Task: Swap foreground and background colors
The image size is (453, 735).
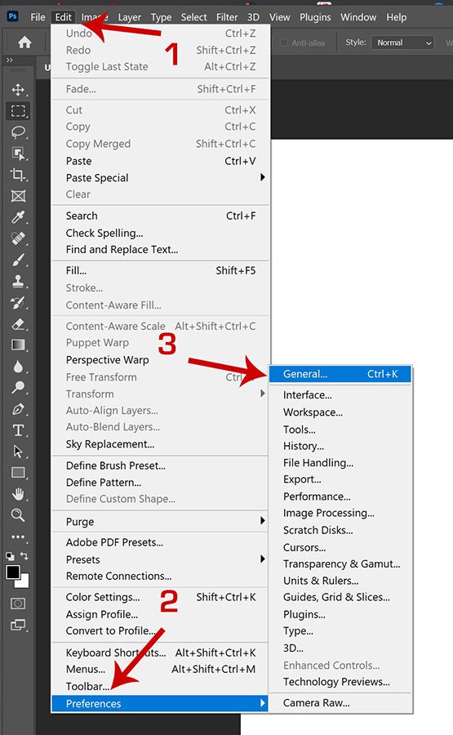Action: tap(24, 556)
